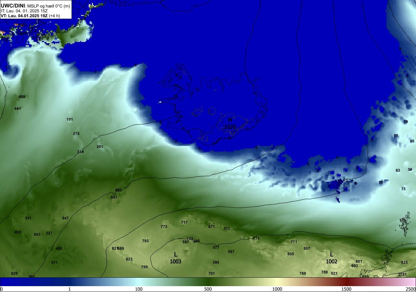The width and height of the screenshot is (416, 292).
Task: Click the 799 height value
Action: point(144,267)
